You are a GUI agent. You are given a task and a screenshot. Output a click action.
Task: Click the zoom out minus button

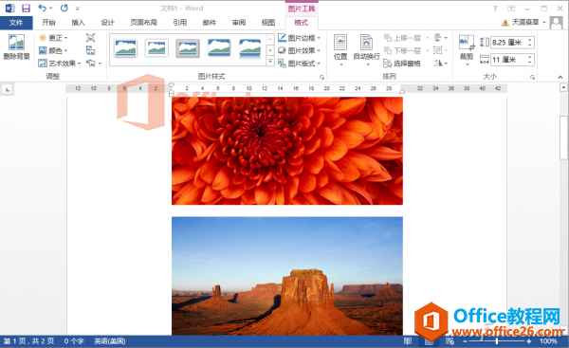[x=465, y=341]
